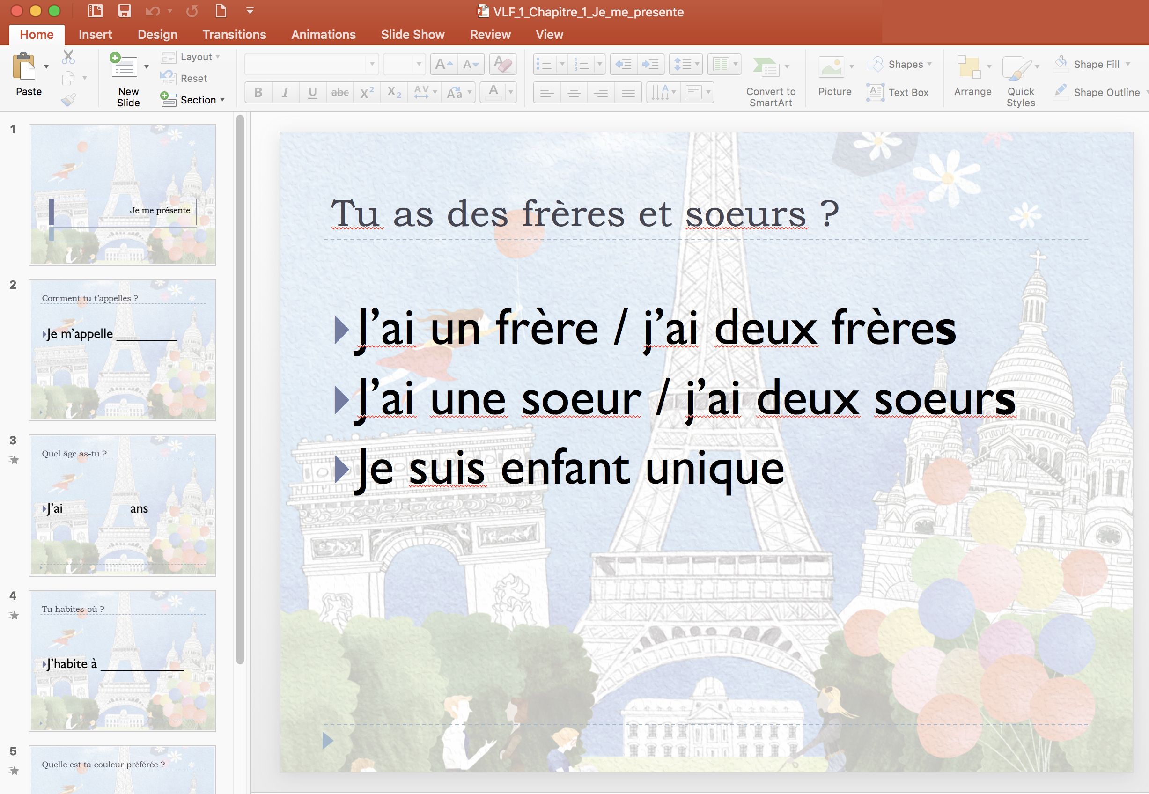
Task: Click the Redo icon in title bar
Action: (192, 11)
